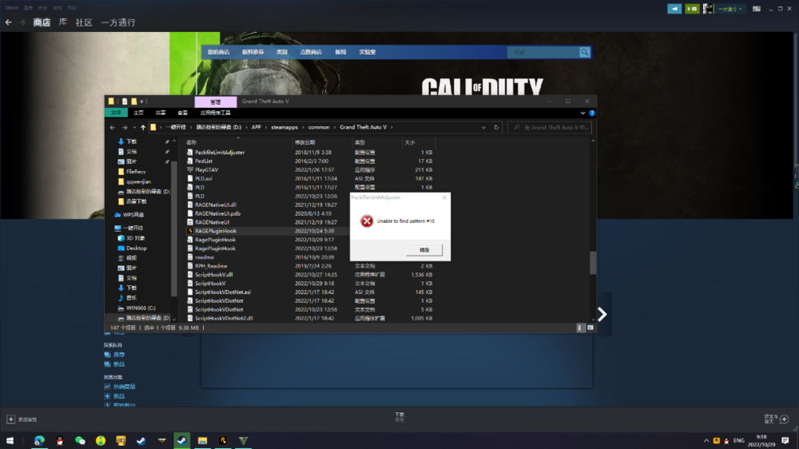Click the Explorer up-directory arrow
The image size is (799, 449).
[x=143, y=128]
